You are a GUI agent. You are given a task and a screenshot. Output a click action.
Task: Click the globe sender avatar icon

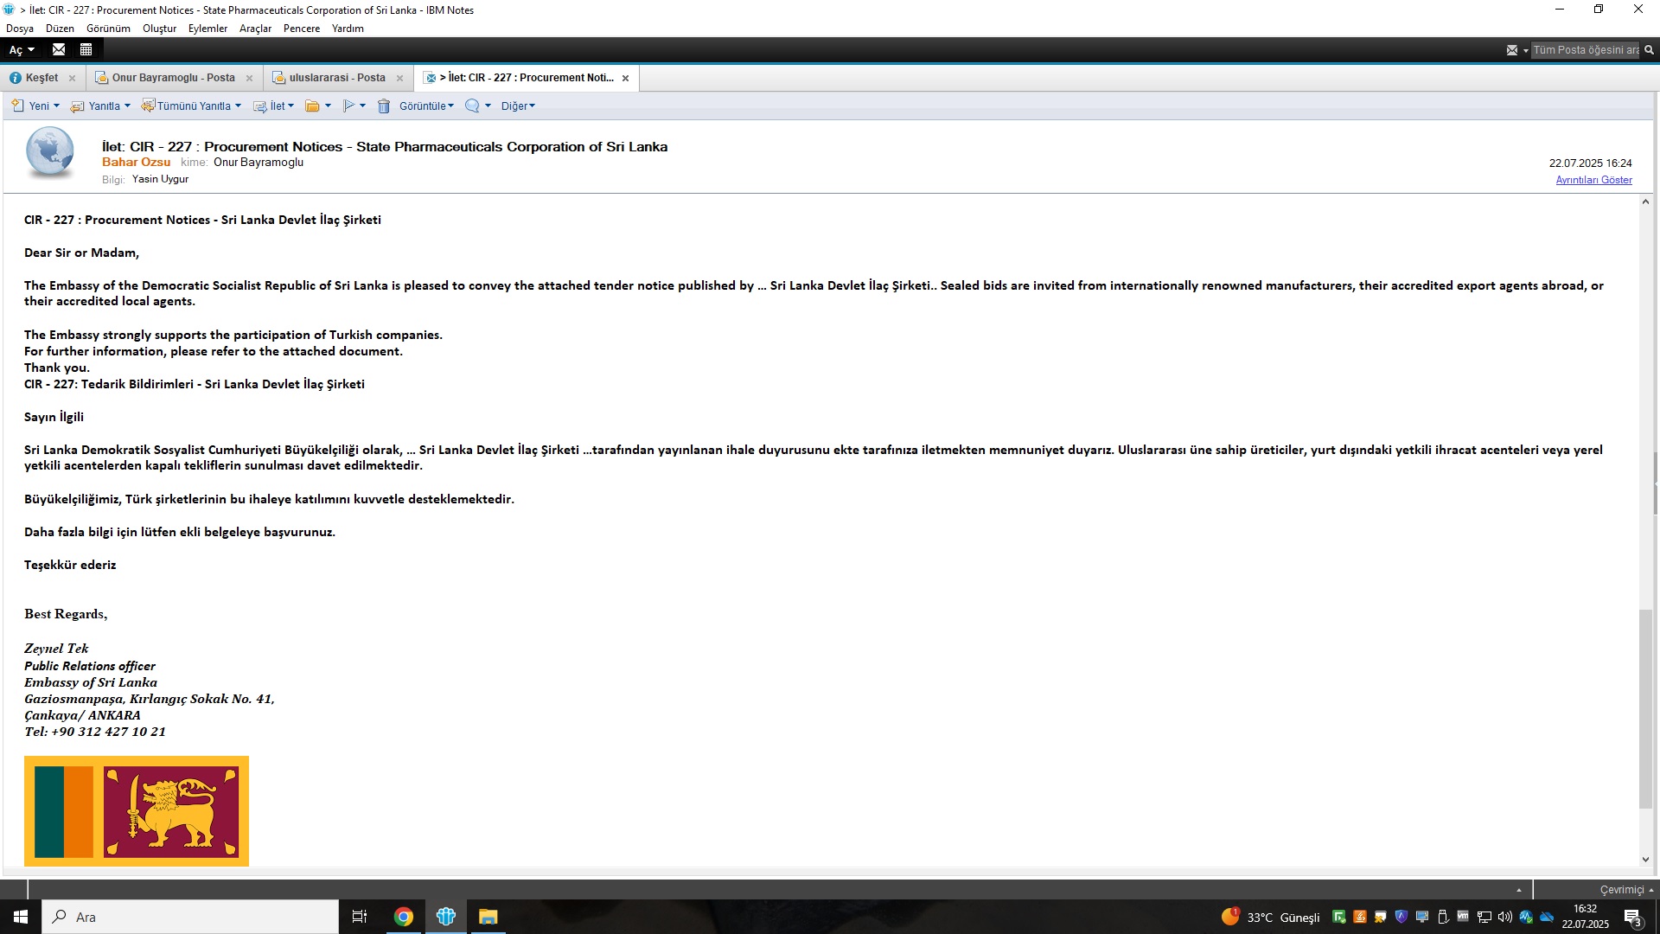coord(50,152)
